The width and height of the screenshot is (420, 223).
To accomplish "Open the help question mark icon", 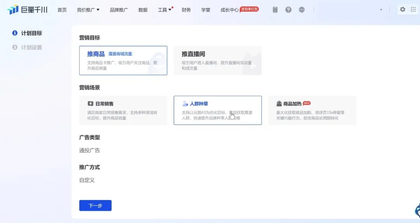I will coord(288,10).
